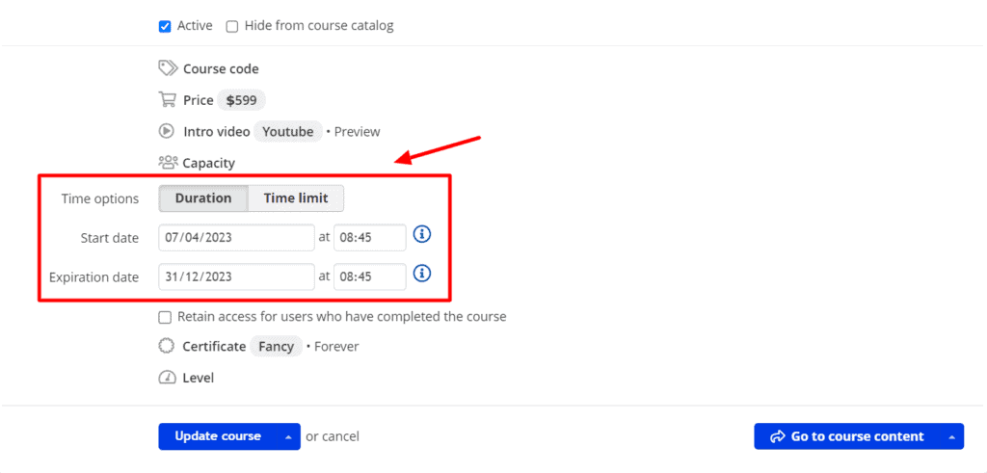Screen dimensions: 987x473
Task: Click the Certificate badge icon
Action: (x=167, y=346)
